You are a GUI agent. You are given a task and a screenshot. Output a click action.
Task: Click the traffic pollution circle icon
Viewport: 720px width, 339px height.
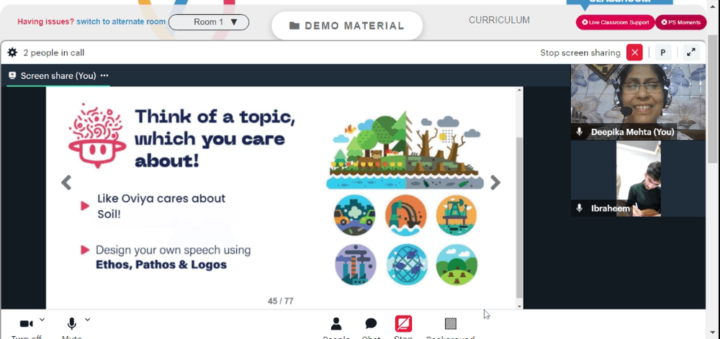(x=354, y=214)
